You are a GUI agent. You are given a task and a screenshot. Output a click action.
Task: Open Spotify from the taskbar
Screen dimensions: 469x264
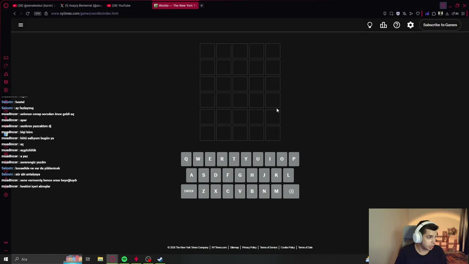click(124, 259)
